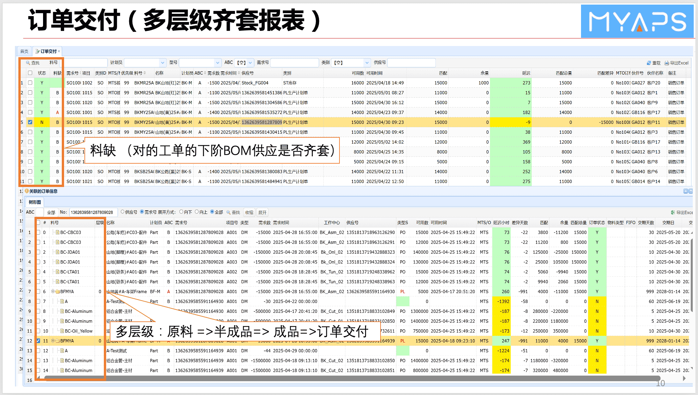This screenshot has width=698, height=395.
Task: Switch to the 首页 tab
Action: coord(24,51)
